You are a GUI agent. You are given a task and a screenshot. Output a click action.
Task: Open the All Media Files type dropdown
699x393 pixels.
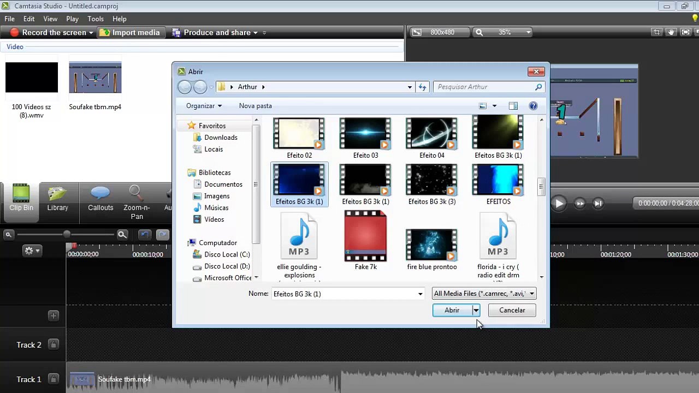(x=484, y=294)
